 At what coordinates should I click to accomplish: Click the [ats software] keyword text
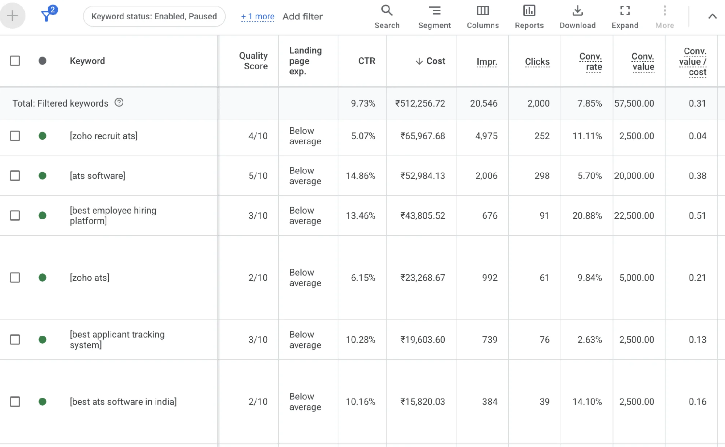(98, 176)
